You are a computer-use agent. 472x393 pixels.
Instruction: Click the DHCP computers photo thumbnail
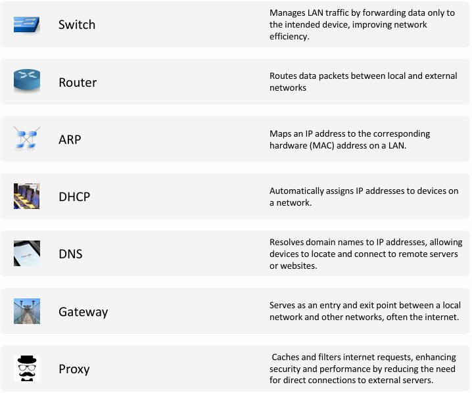click(x=26, y=196)
